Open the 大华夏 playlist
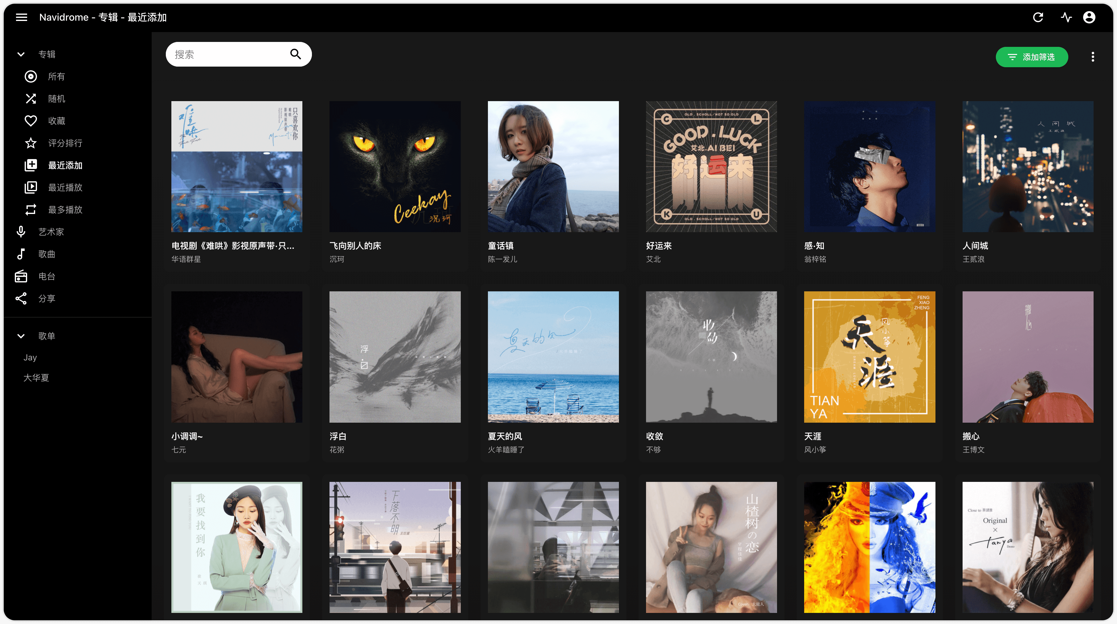Viewport: 1117px width, 624px height. [36, 378]
